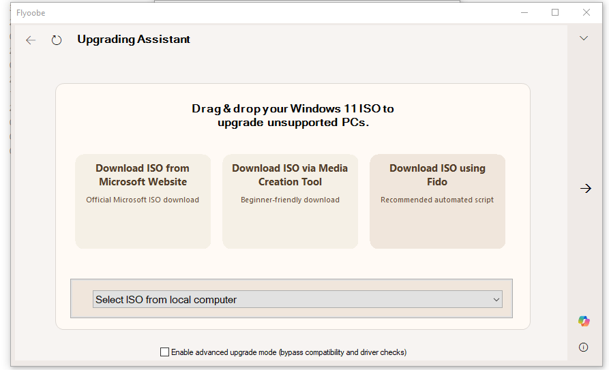The height and width of the screenshot is (370, 609).
Task: Click the ISO combo box's down arrow
Action: pos(496,299)
